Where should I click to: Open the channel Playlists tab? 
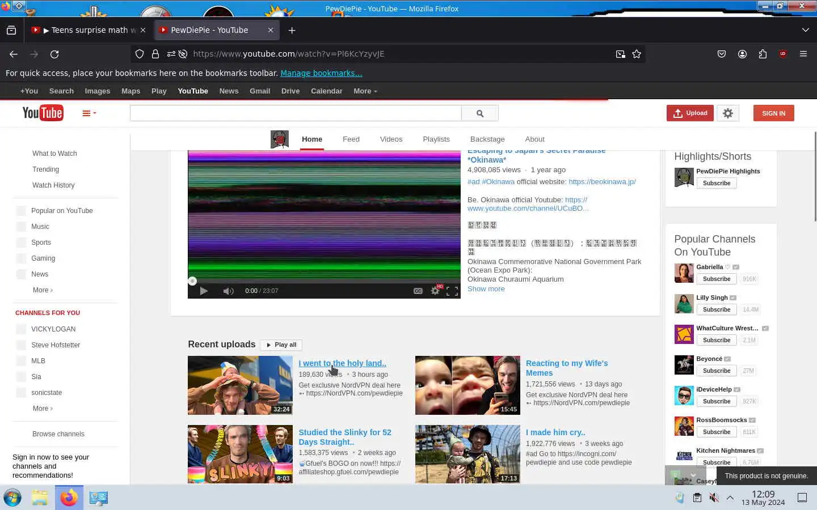coord(436,139)
